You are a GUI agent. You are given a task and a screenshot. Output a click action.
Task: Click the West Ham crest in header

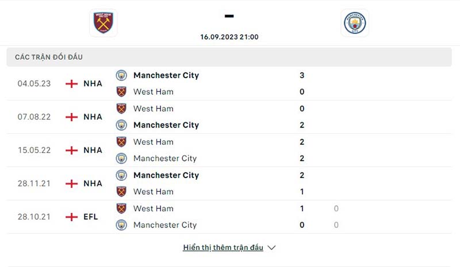[x=104, y=22]
